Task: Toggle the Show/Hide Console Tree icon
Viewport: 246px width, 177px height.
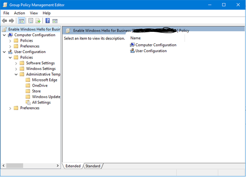Action: pos(22,21)
